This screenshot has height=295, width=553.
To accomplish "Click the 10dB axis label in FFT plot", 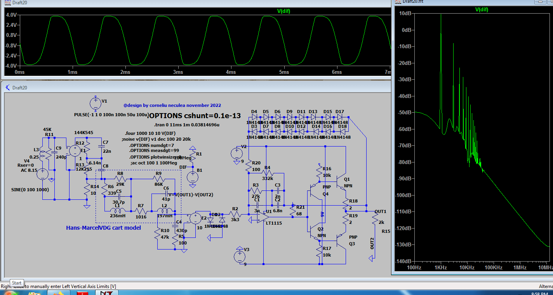I will (405, 13).
